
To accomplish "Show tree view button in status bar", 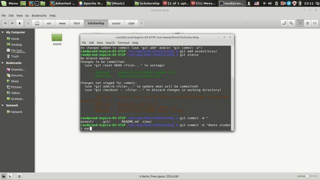I will point(10,176).
